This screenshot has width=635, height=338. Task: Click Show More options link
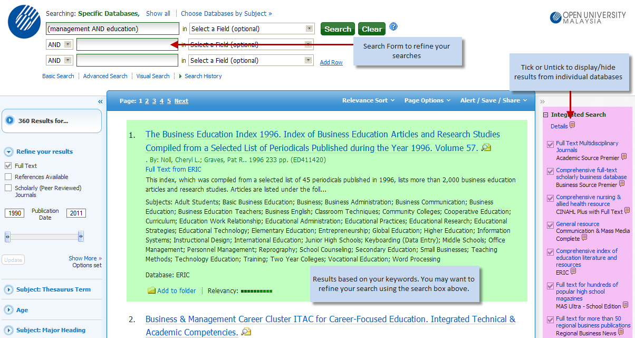pyautogui.click(x=85, y=258)
